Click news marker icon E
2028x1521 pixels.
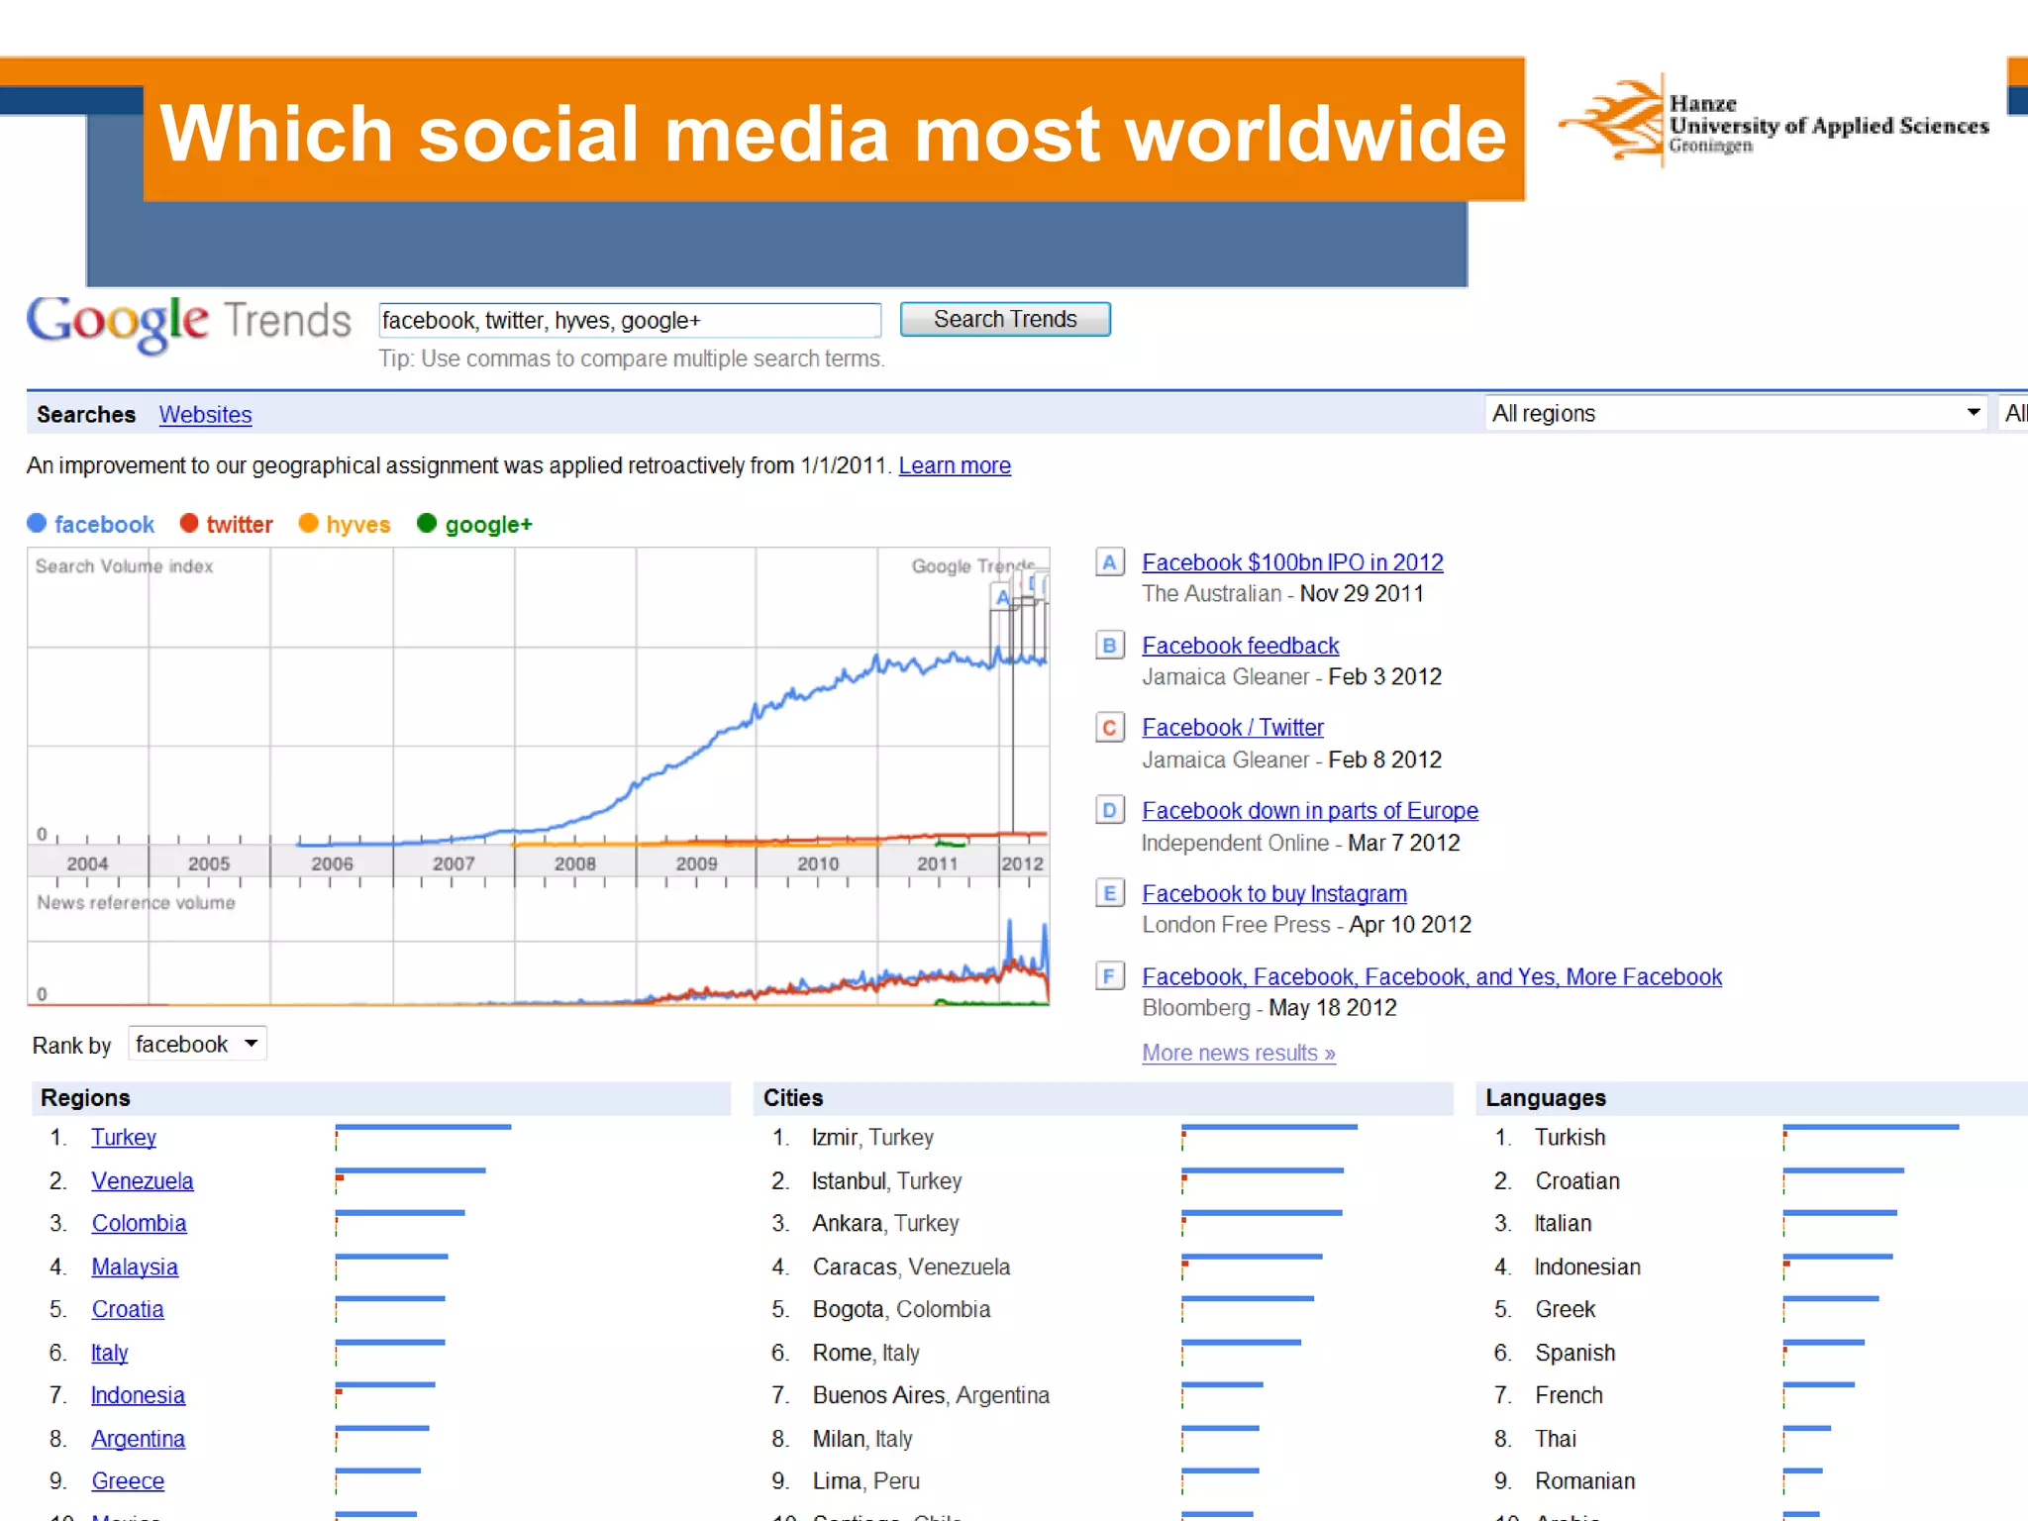[1109, 893]
